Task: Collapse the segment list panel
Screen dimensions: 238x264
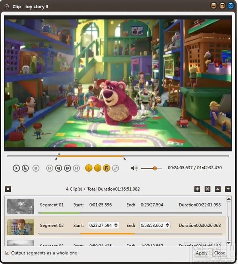Action: point(8,189)
